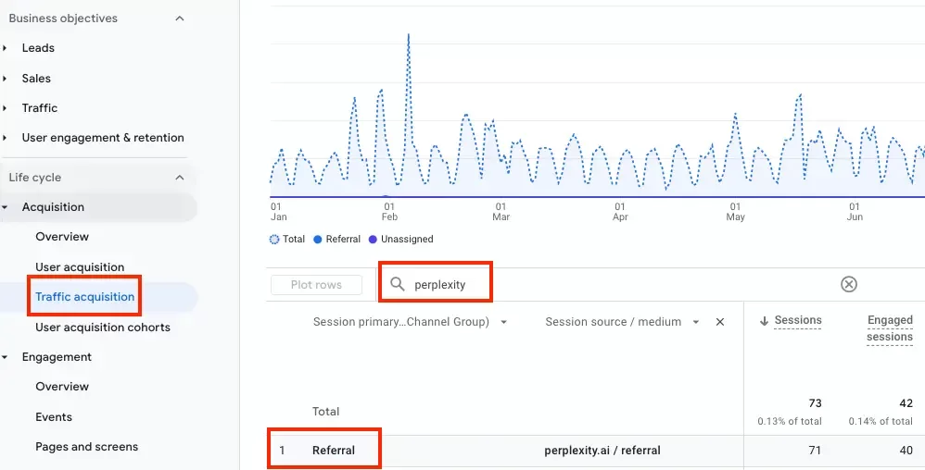Collapse the Life cycle section chevron
The height and width of the screenshot is (470, 925).
tap(180, 178)
